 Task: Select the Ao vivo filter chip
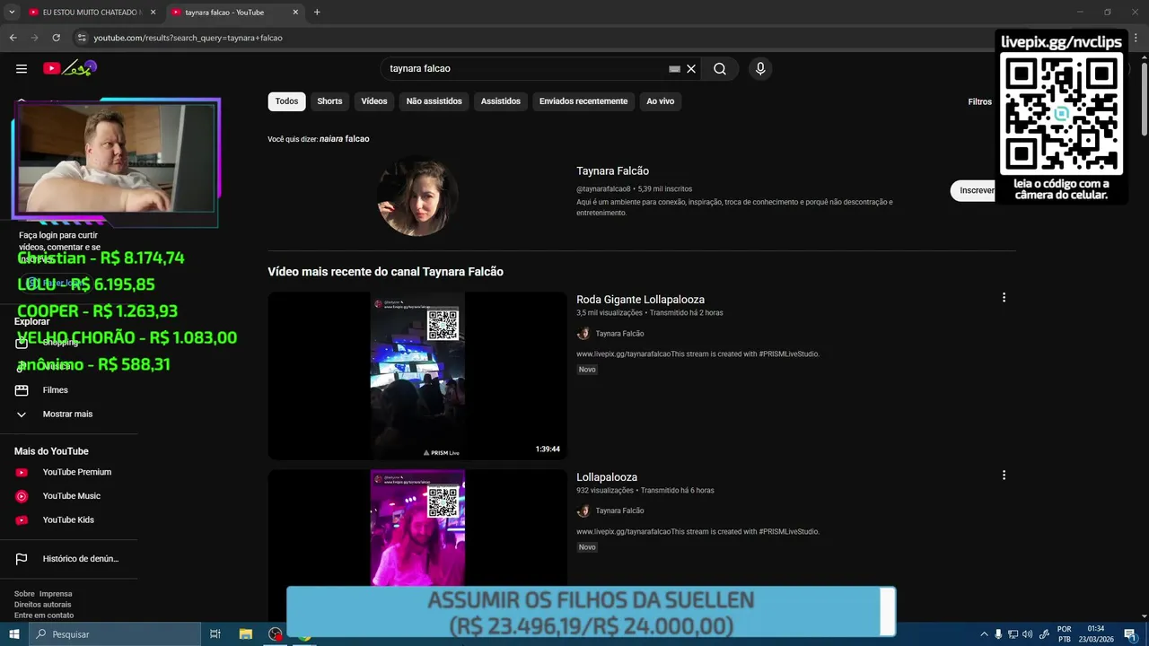[661, 101]
